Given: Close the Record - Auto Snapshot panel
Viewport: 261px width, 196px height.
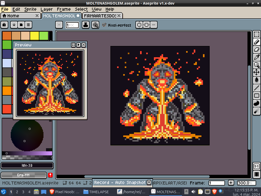Looking at the screenshot, I should [149, 182].
